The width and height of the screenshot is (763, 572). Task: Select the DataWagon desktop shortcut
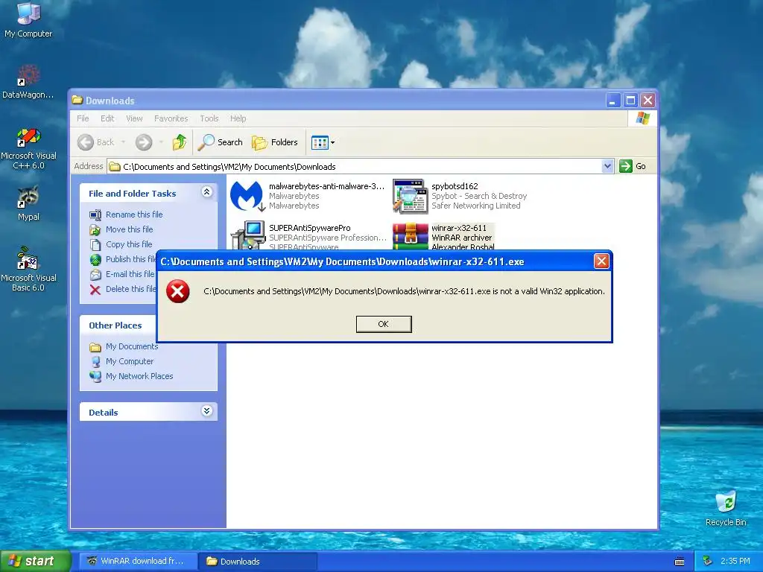click(x=28, y=81)
